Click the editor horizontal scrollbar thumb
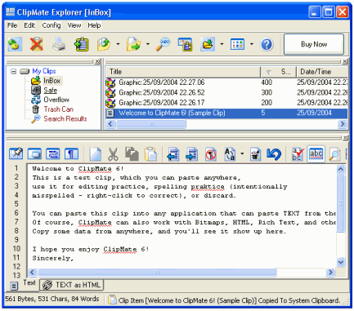 pyautogui.click(x=157, y=272)
